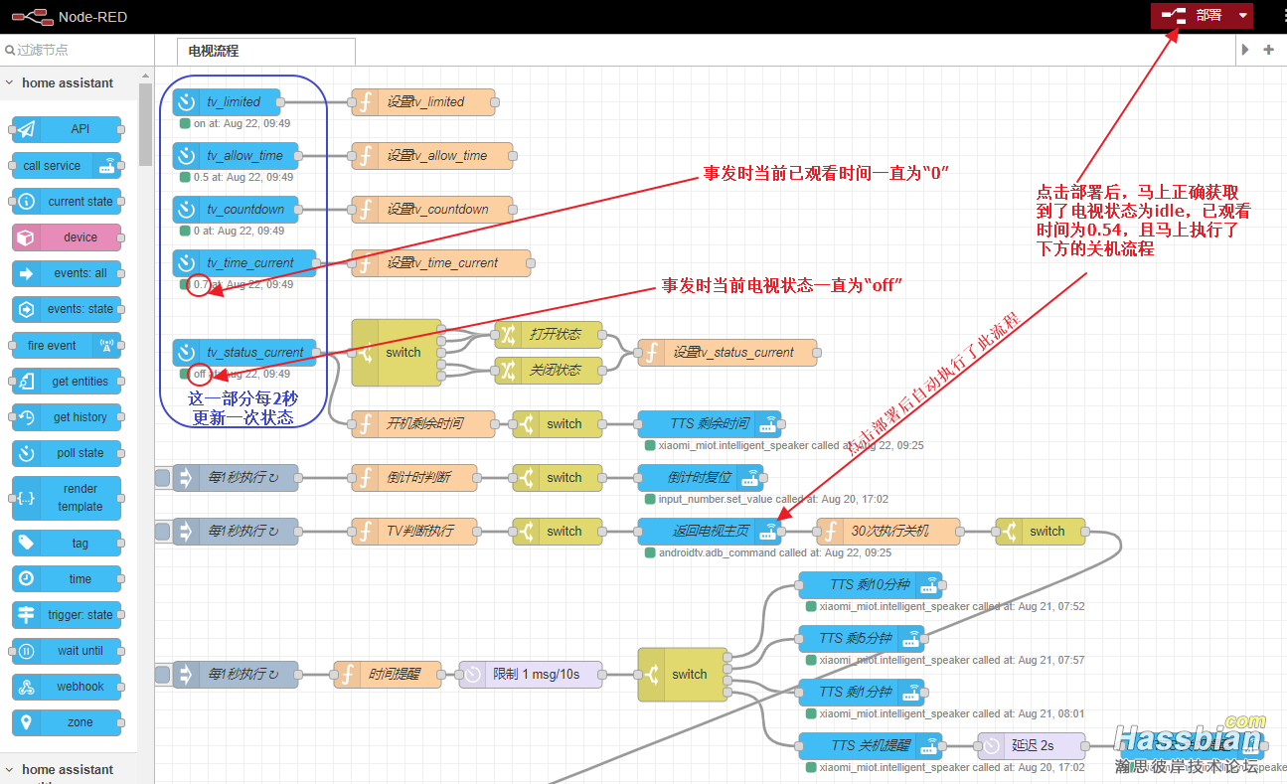This screenshot has width=1287, height=784.
Task: Select the 设置tv_time_current function node
Action: point(441,262)
